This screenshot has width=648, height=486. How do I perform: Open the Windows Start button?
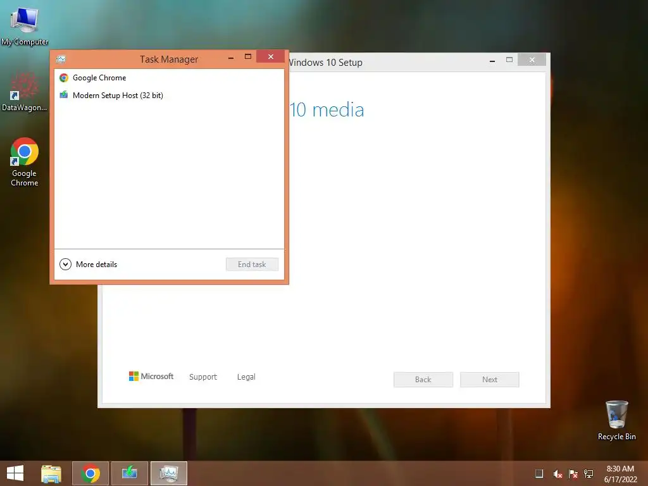[x=15, y=473]
